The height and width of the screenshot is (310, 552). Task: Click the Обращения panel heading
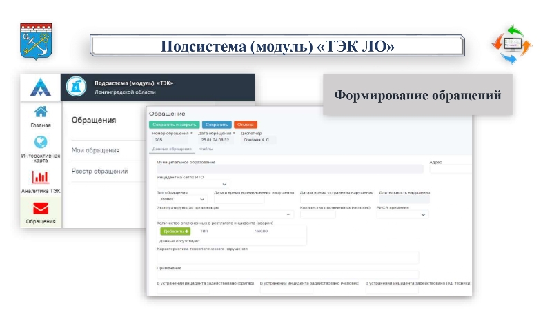(94, 120)
